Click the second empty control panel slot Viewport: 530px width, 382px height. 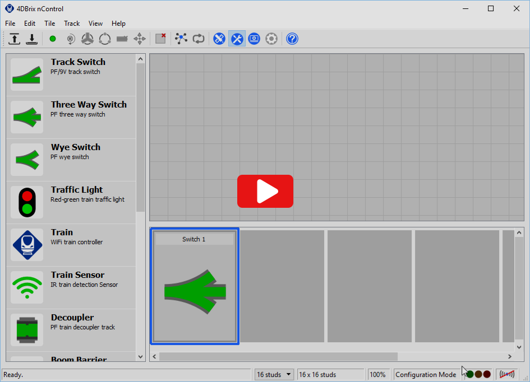tap(370, 286)
